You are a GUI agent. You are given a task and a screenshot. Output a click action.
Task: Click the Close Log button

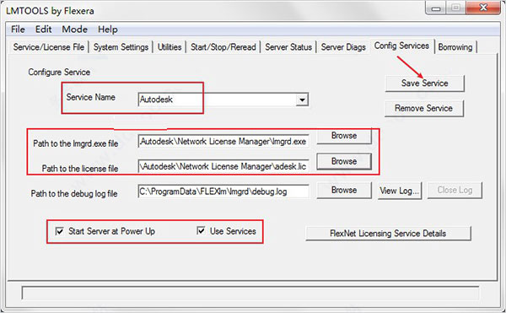[x=455, y=190]
